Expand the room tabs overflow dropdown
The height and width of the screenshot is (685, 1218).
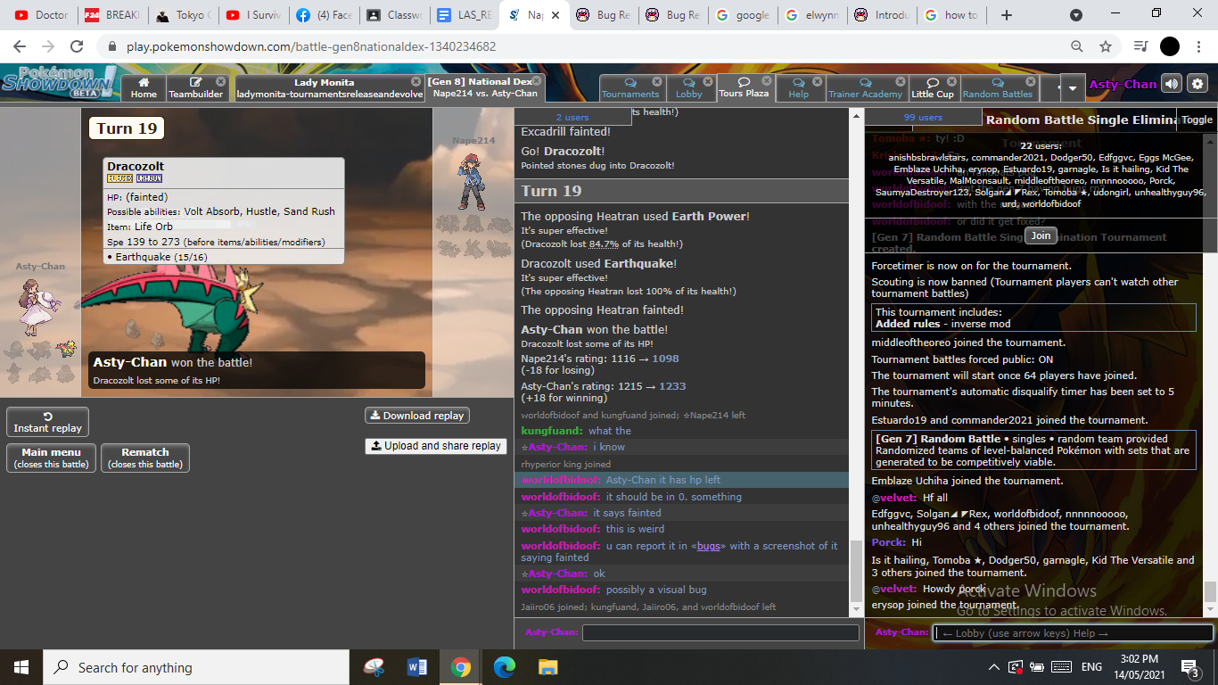tap(1071, 87)
